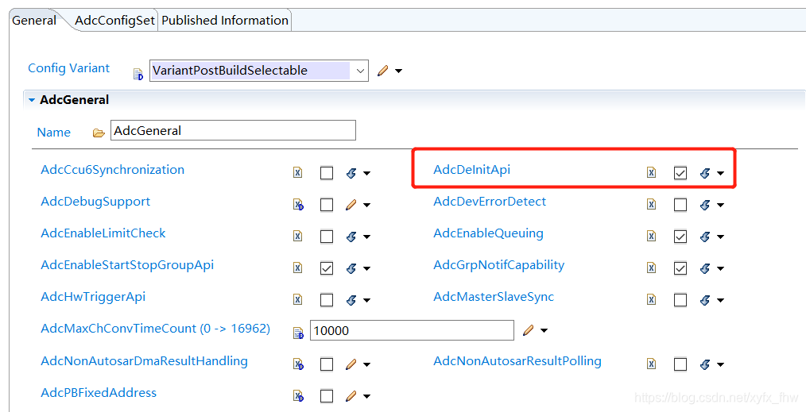Open the AdcPBFixedAddress options arrow
This screenshot has width=806, height=412.
[366, 397]
